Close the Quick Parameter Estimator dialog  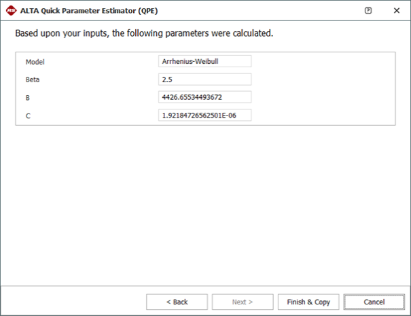tap(396, 11)
